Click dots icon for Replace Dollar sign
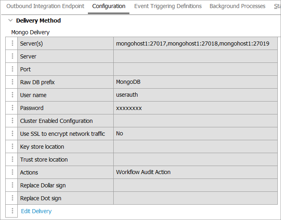Screen dimensions: 281x220 coord(12,185)
